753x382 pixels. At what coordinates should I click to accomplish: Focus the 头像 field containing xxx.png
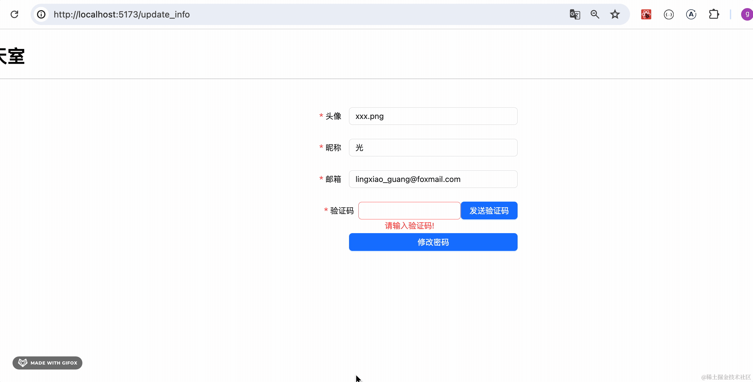pos(433,116)
